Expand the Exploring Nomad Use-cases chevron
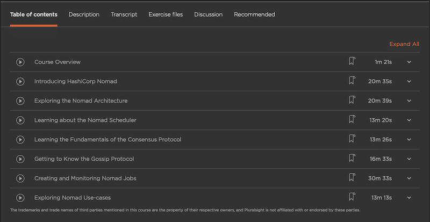This screenshot has height=222, width=430. point(409,197)
